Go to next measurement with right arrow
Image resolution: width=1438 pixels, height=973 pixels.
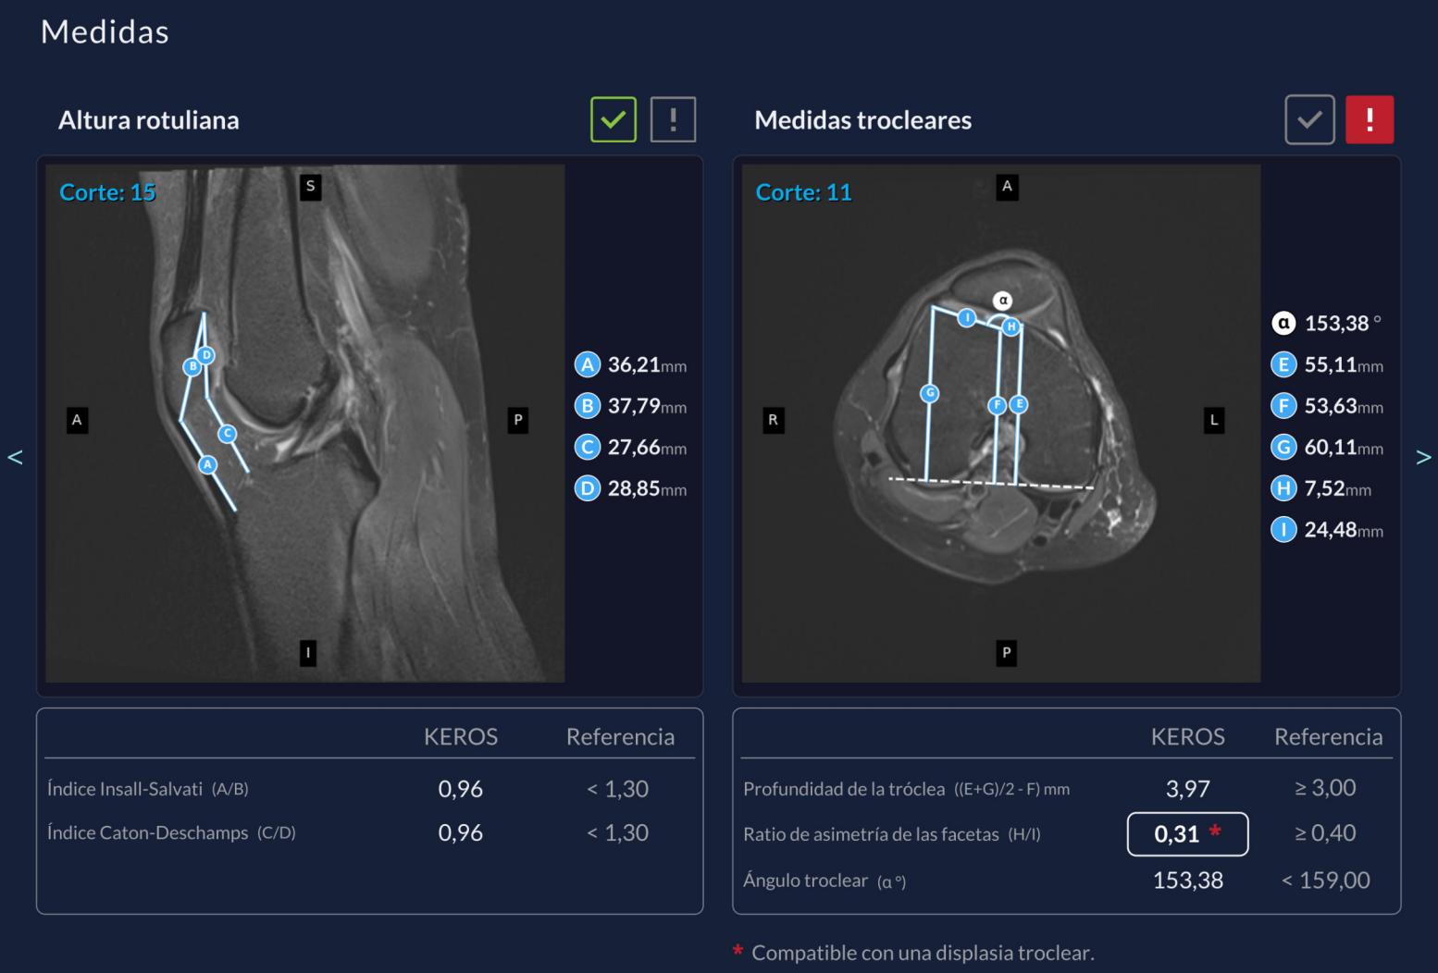pyautogui.click(x=1423, y=457)
